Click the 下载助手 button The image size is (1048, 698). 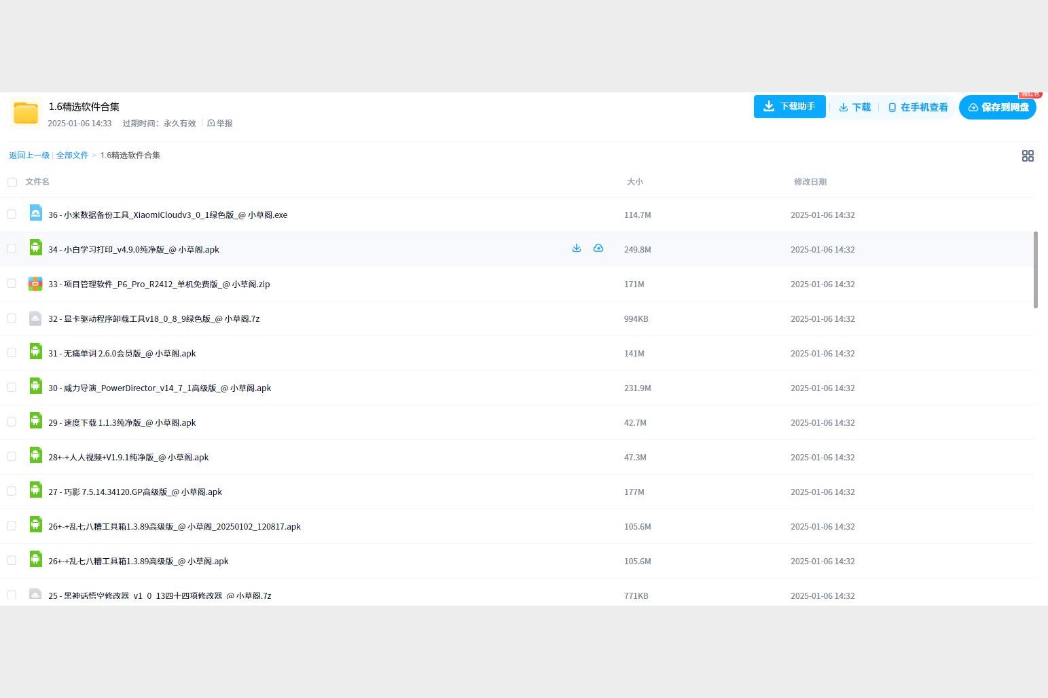(x=789, y=107)
